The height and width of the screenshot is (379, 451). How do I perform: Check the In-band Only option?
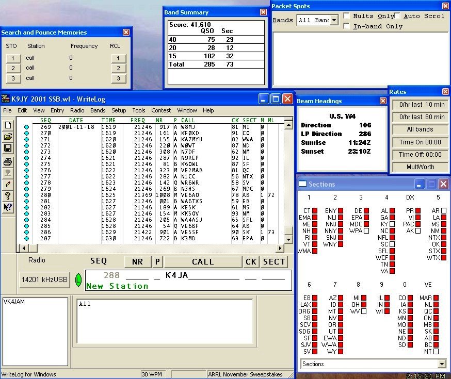coord(347,26)
